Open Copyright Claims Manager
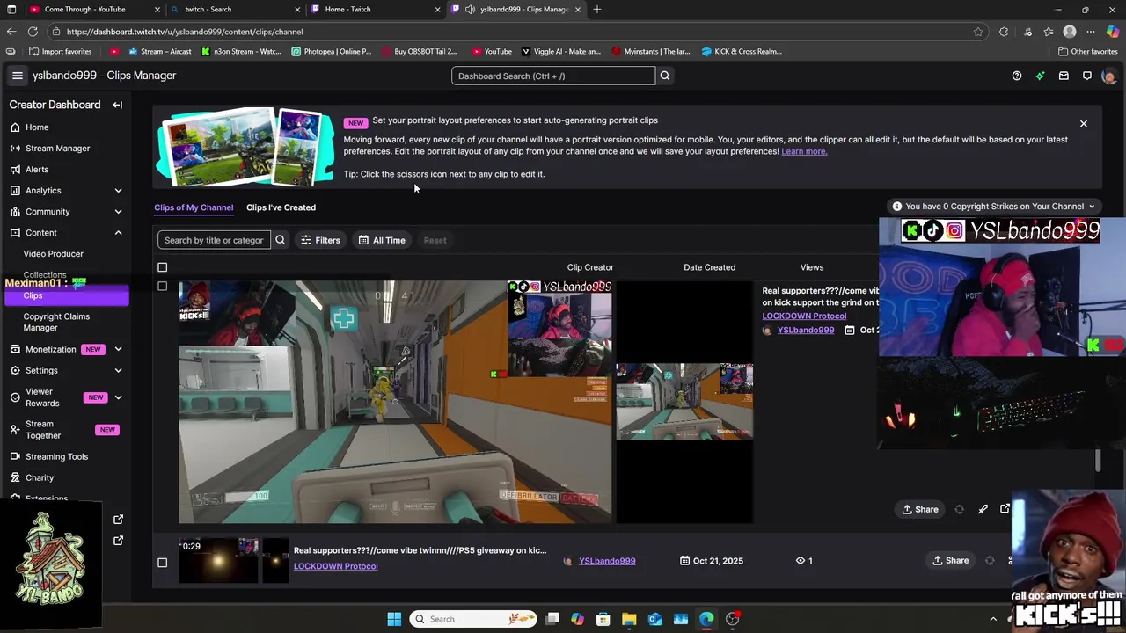The width and height of the screenshot is (1126, 633). click(56, 322)
